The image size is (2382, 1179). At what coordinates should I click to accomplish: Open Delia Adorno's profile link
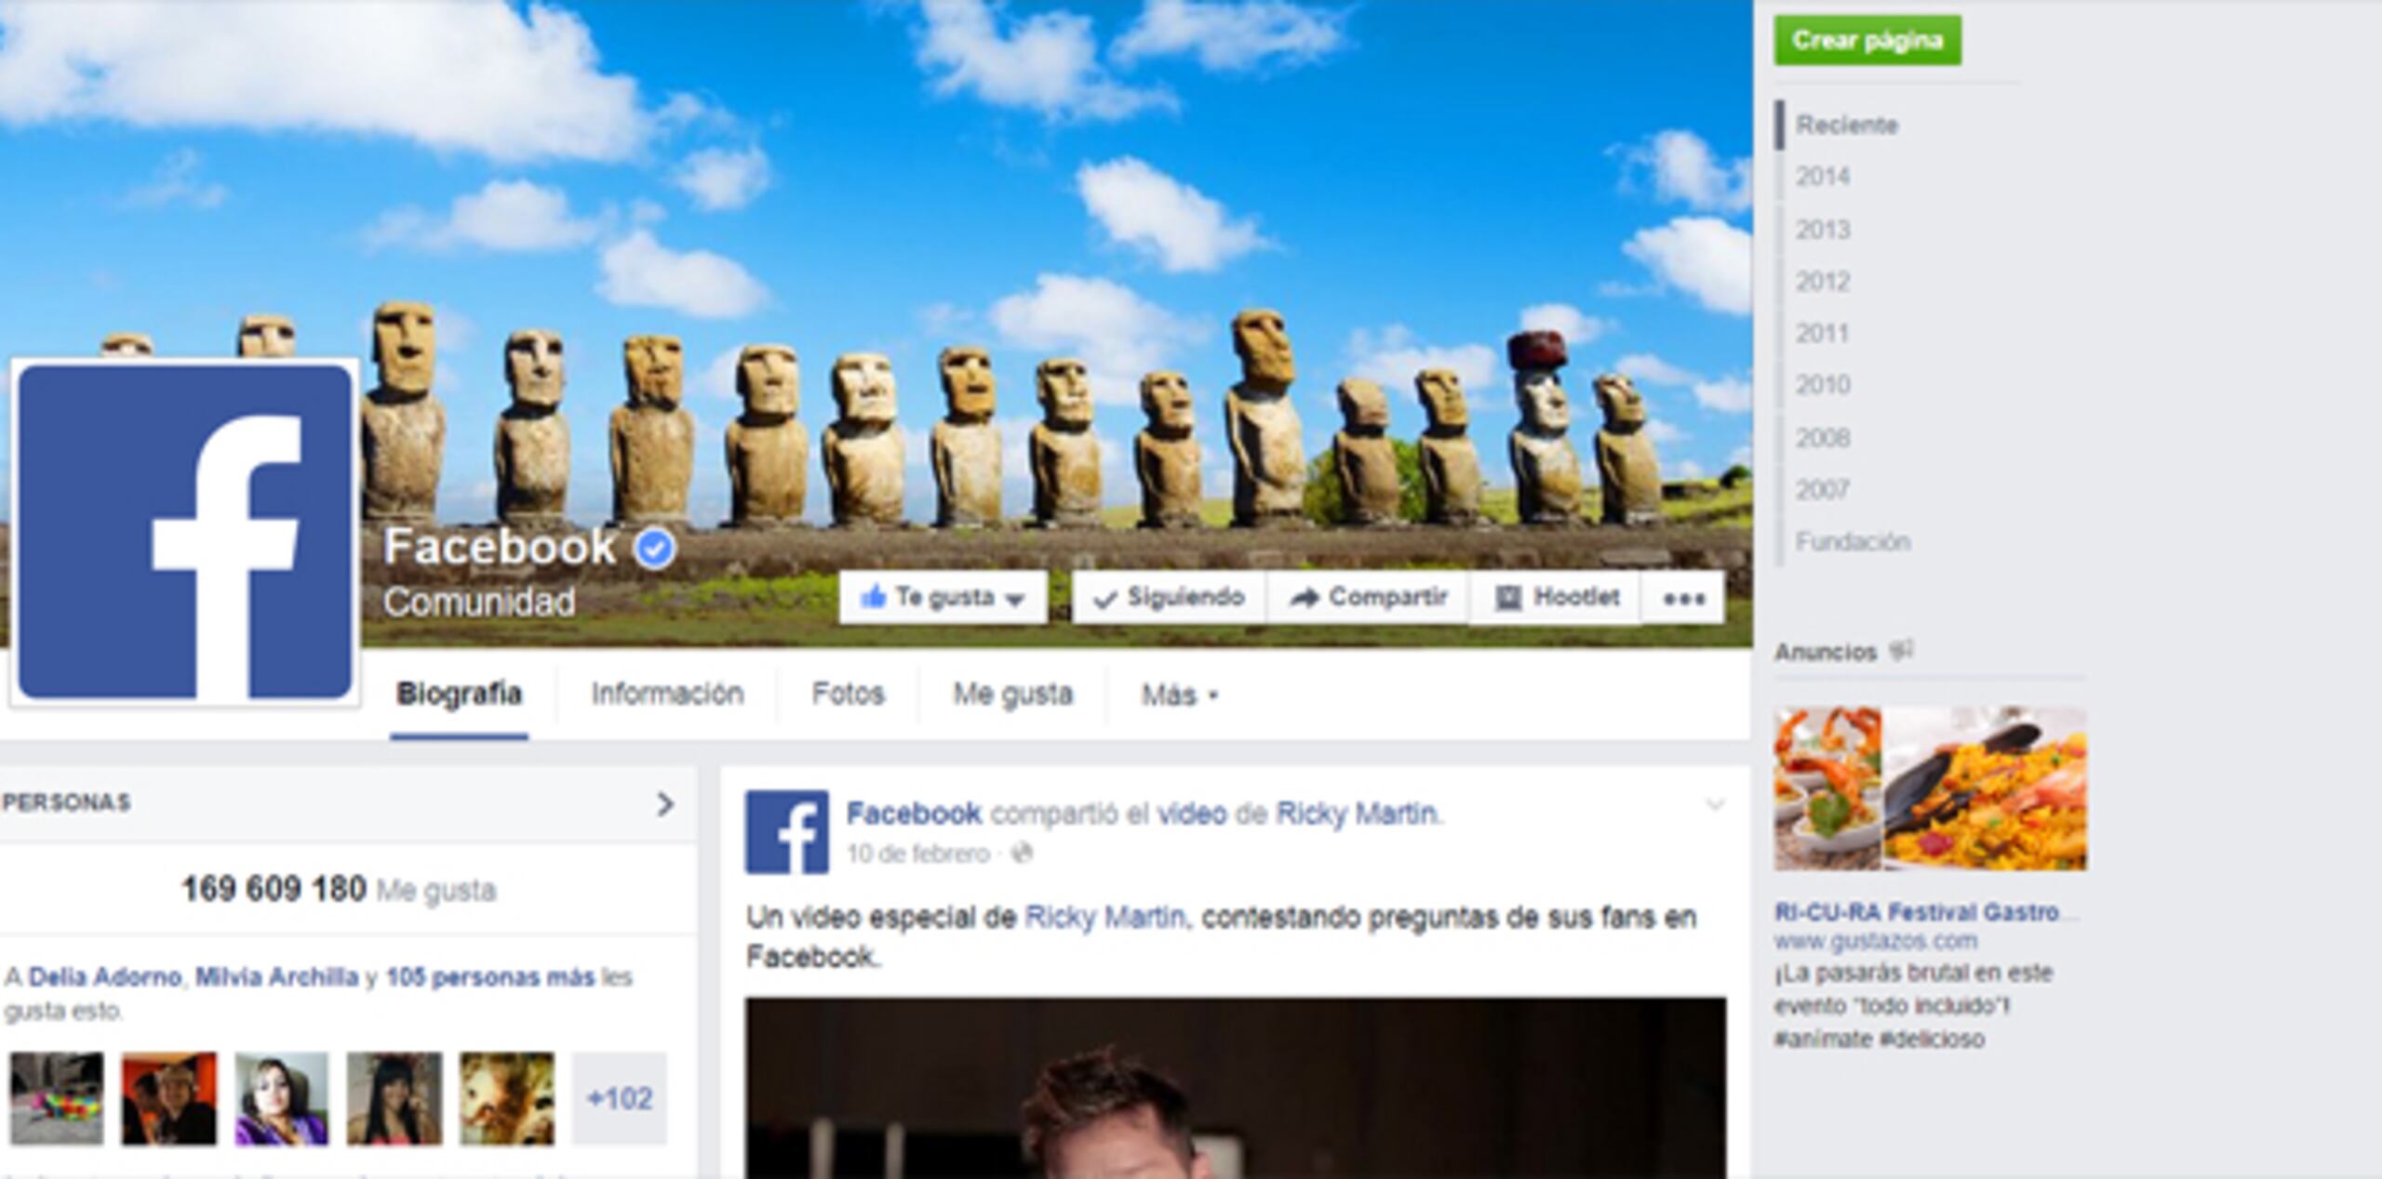(104, 977)
